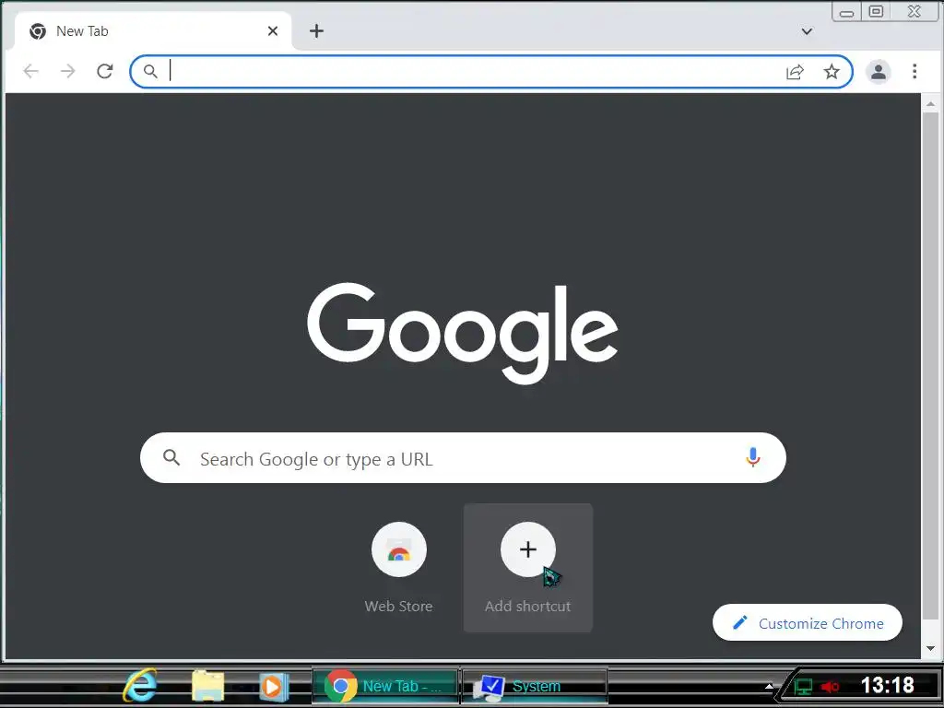Click the share page icon in address bar
Viewport: 944px width, 708px height.
795,72
